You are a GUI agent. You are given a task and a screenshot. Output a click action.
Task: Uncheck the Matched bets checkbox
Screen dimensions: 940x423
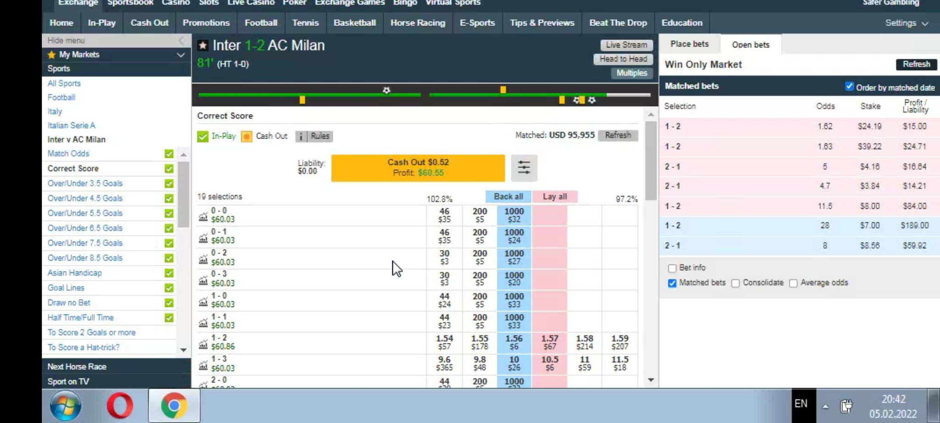672,283
